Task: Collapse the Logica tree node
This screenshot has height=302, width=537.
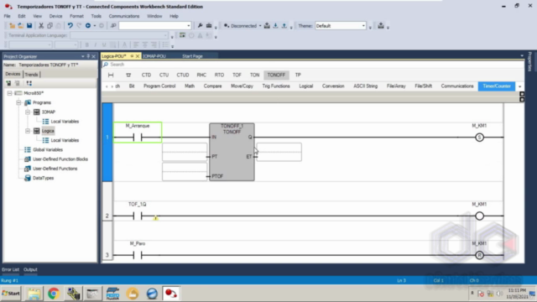Action: (28, 131)
